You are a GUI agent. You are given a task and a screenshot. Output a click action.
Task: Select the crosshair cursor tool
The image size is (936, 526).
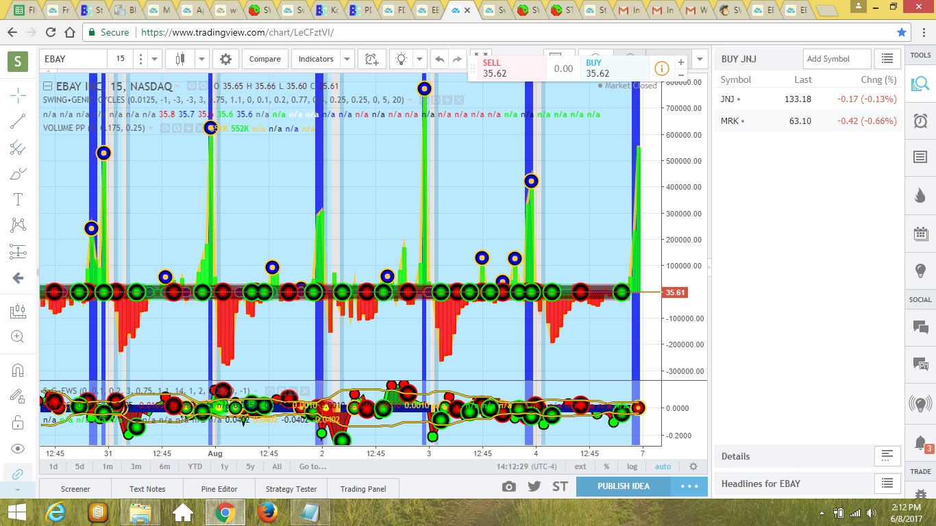click(x=18, y=95)
